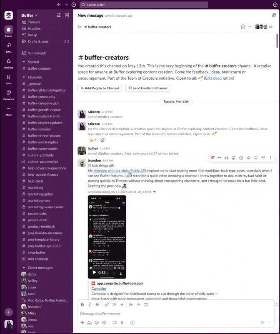React with raised hands emoji on brandon's message

click(226, 158)
